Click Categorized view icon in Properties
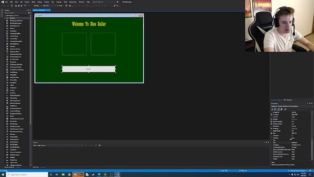314x177 pixels. tap(272, 109)
